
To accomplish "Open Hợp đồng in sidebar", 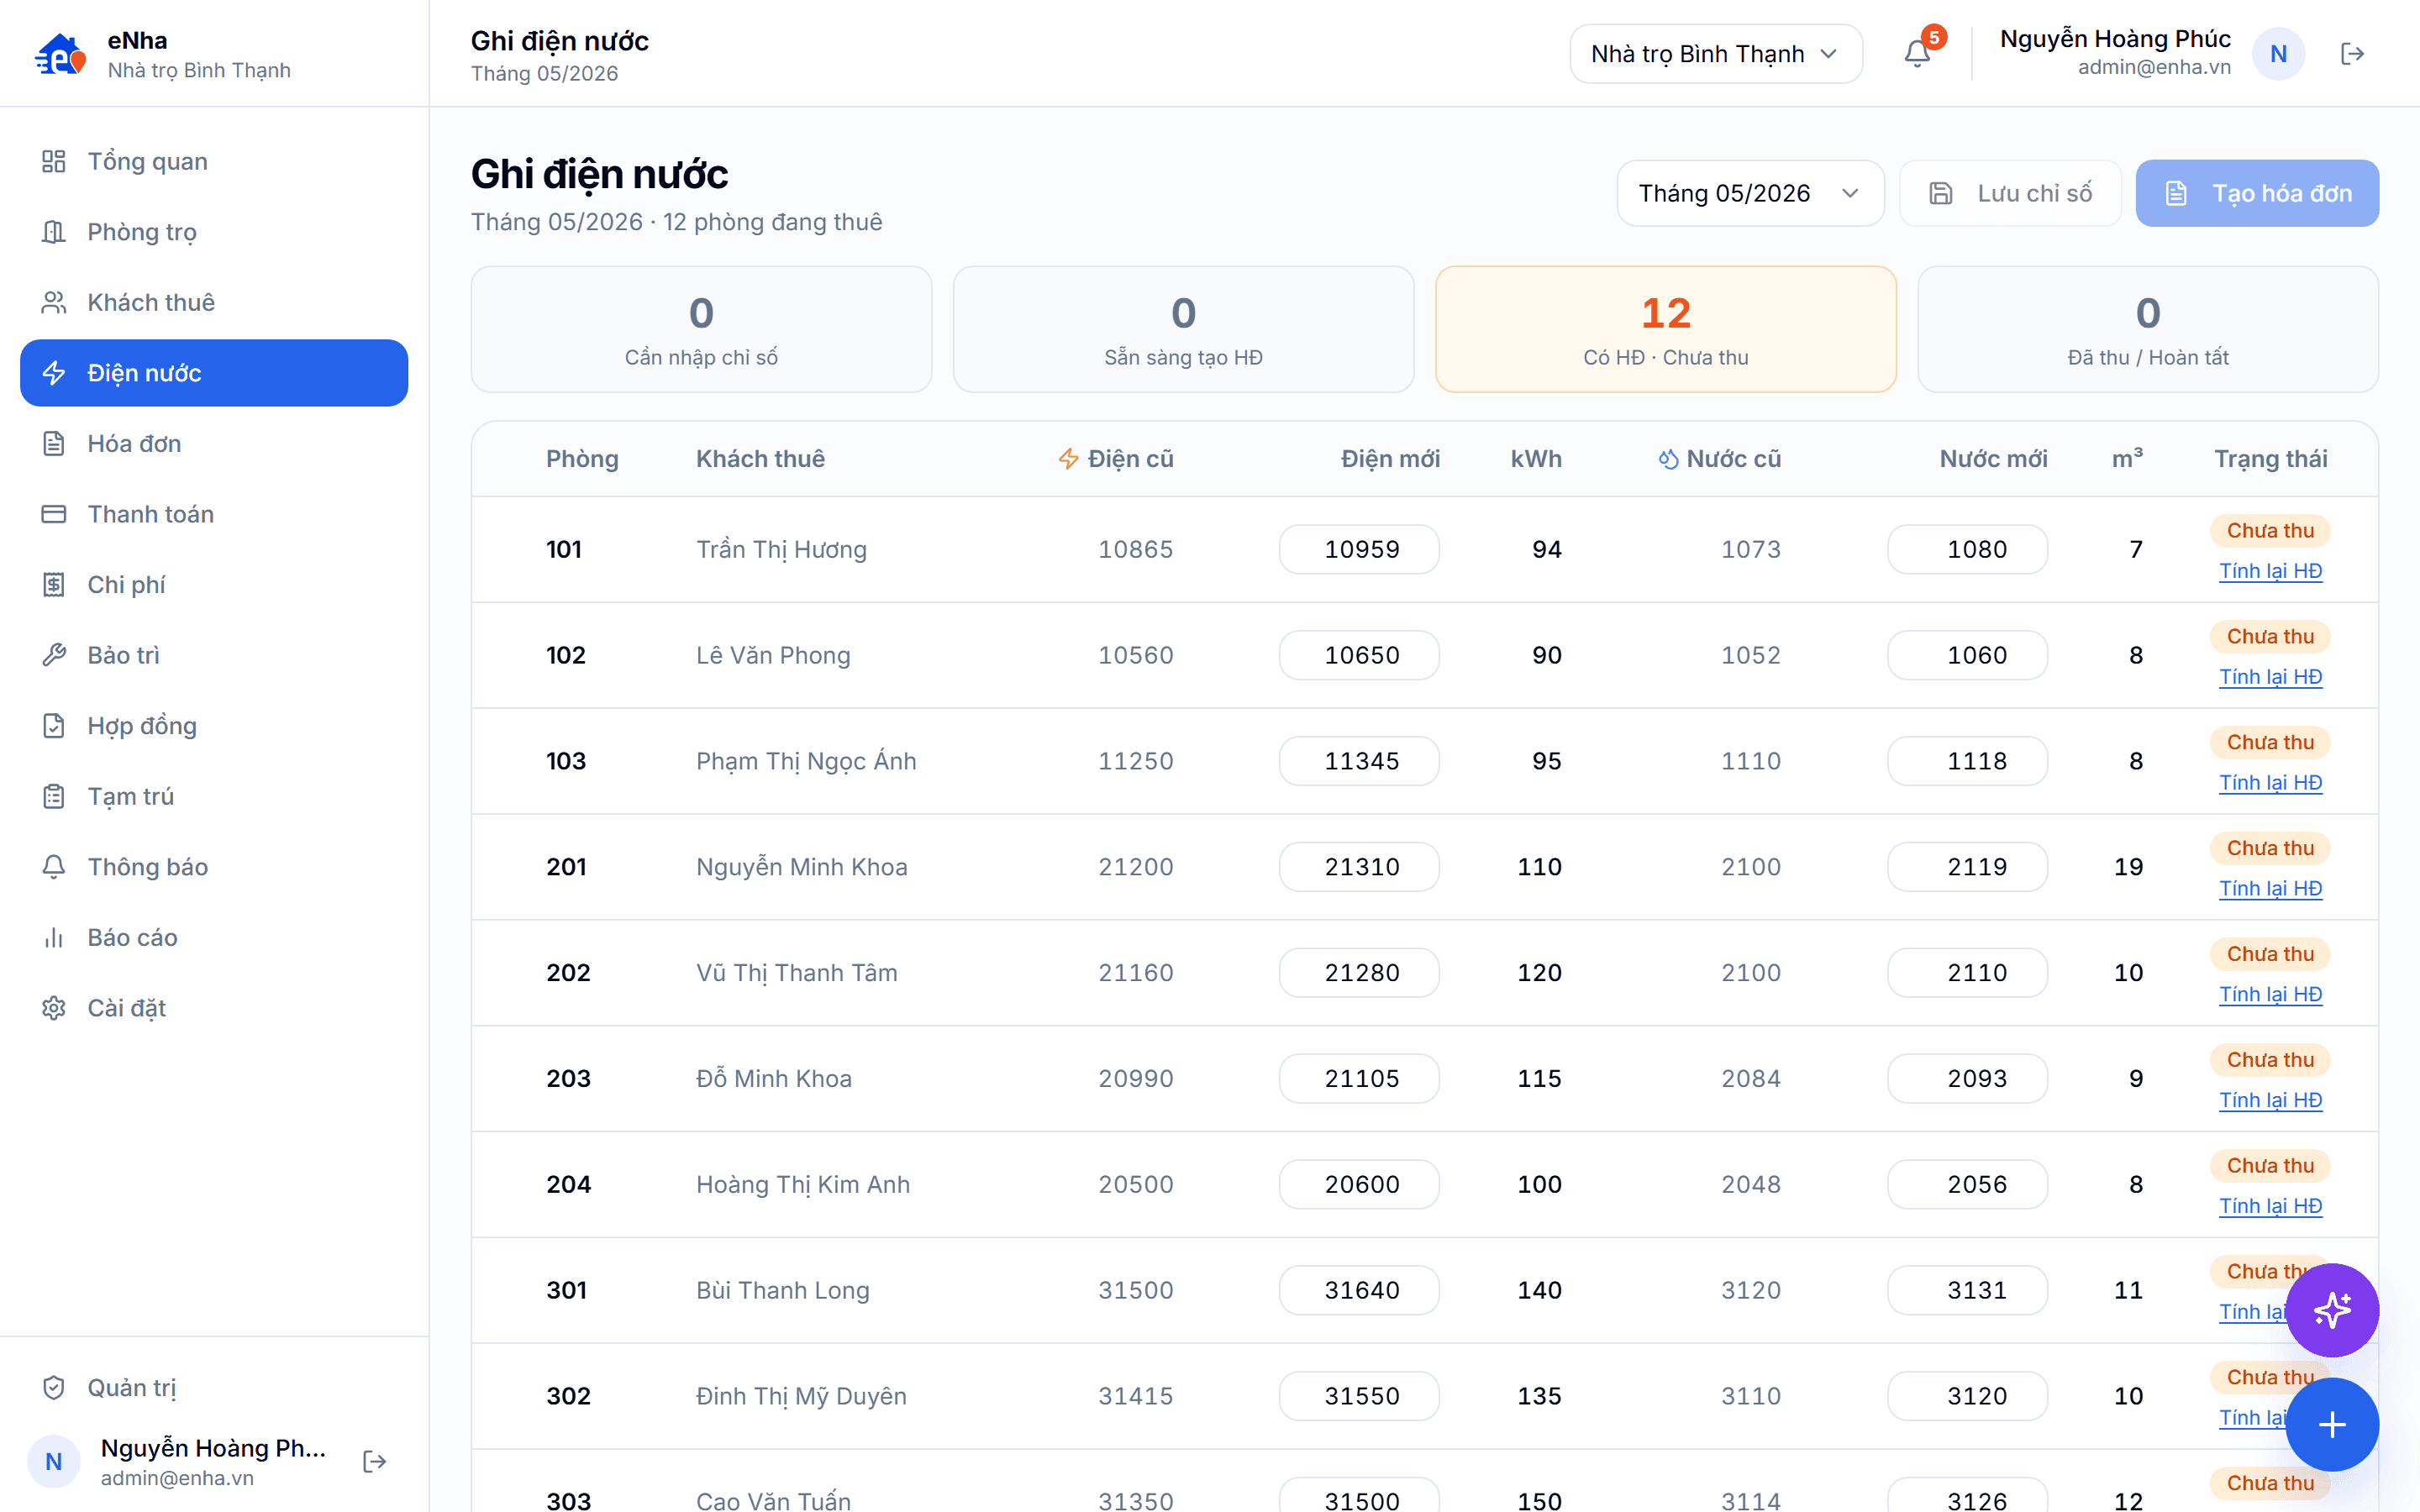I will click(214, 726).
